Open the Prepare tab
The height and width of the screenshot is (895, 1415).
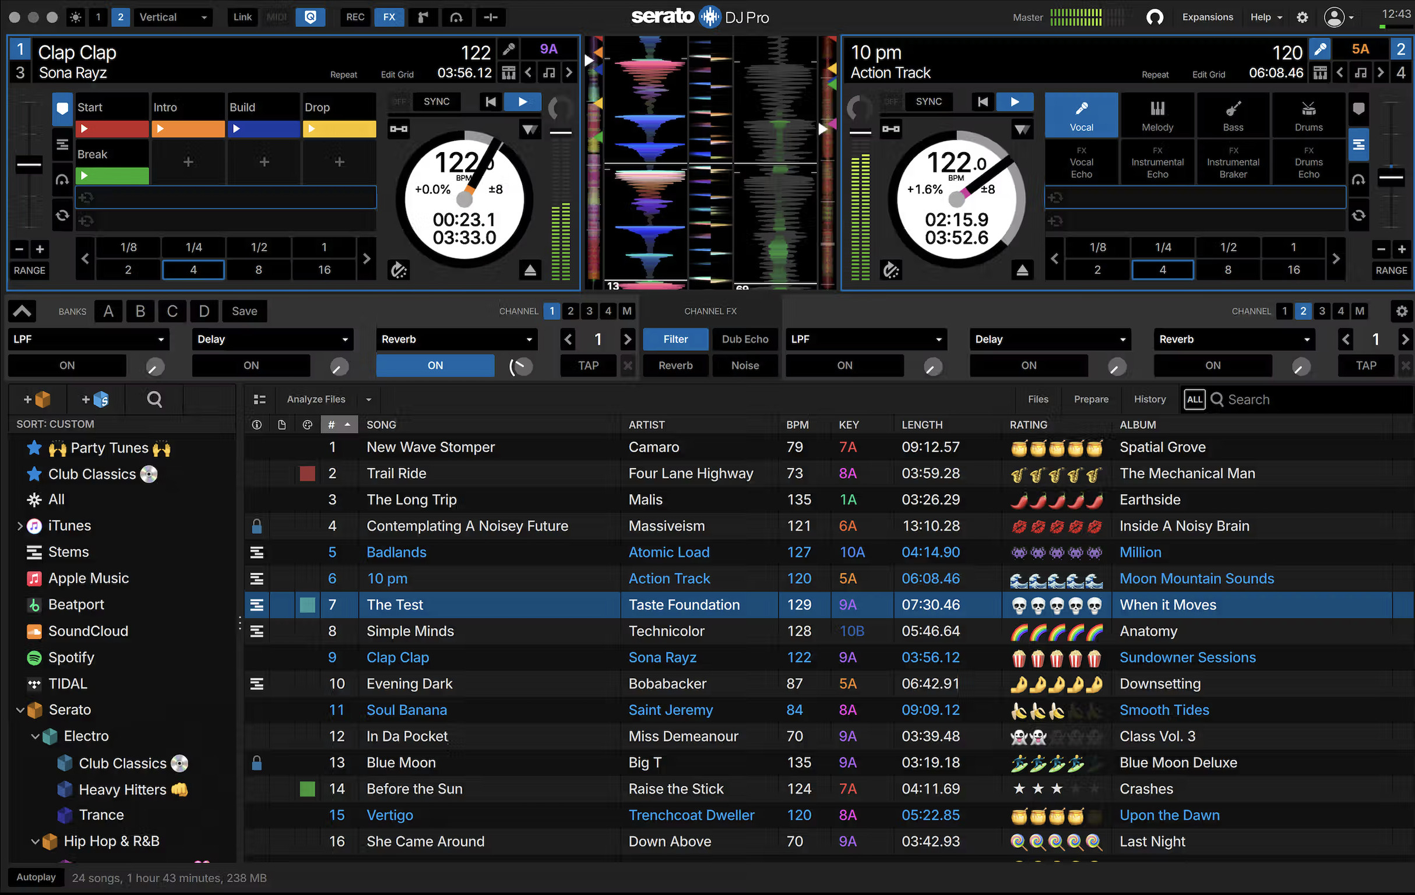tap(1091, 400)
